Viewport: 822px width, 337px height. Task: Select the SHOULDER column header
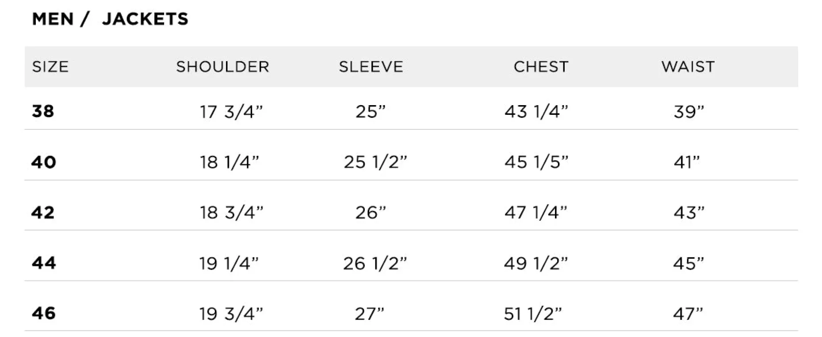222,67
